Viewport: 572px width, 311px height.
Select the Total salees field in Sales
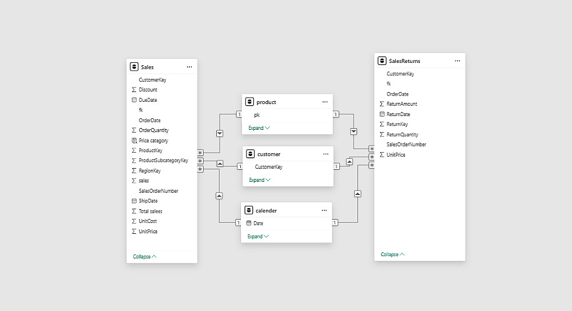pos(150,212)
